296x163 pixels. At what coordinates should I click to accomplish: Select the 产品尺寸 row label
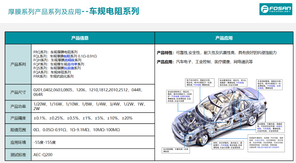[18, 92]
